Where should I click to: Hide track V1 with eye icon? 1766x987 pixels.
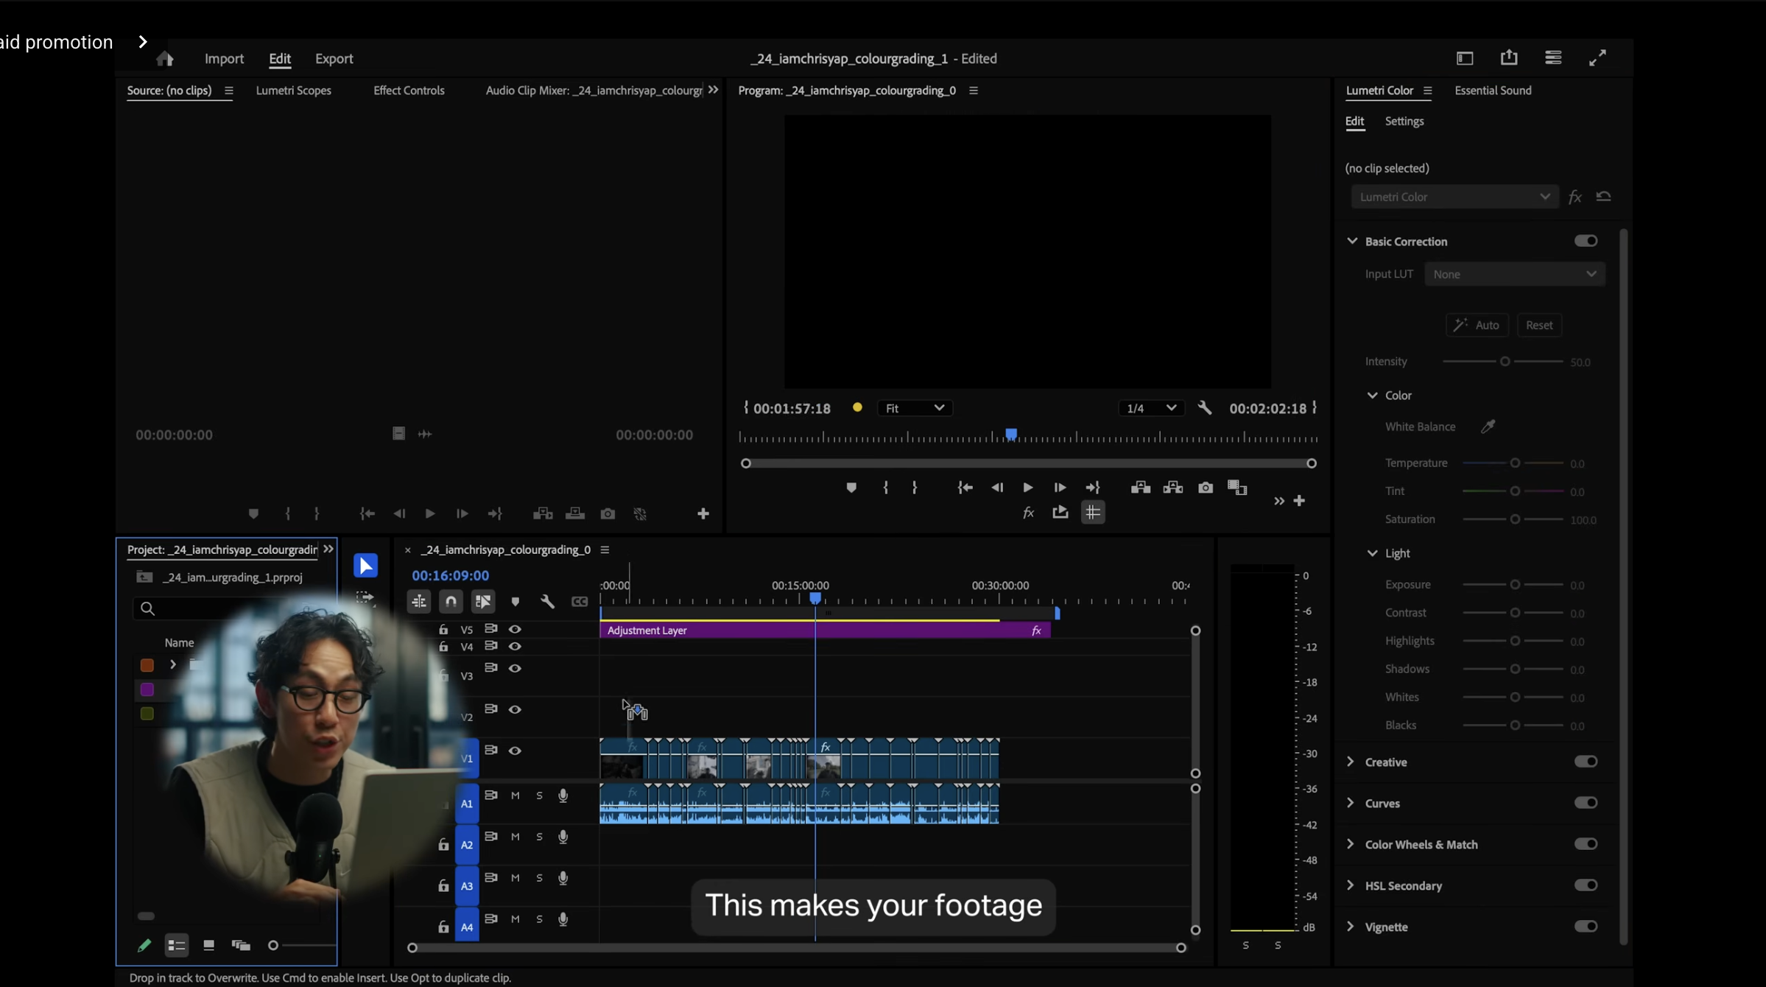click(x=515, y=751)
